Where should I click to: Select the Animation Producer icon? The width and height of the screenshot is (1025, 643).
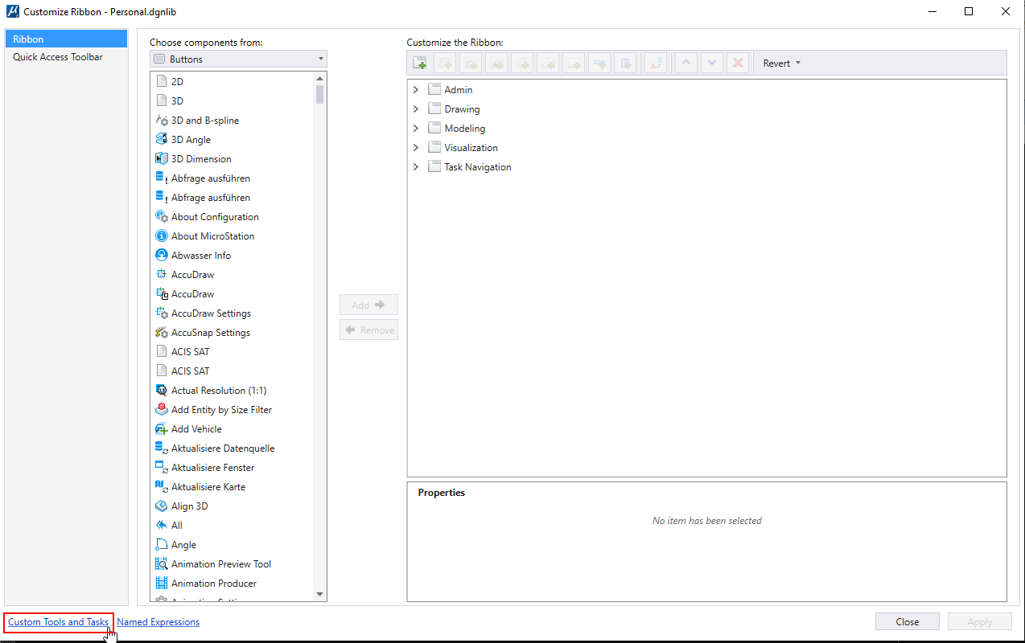(x=161, y=584)
